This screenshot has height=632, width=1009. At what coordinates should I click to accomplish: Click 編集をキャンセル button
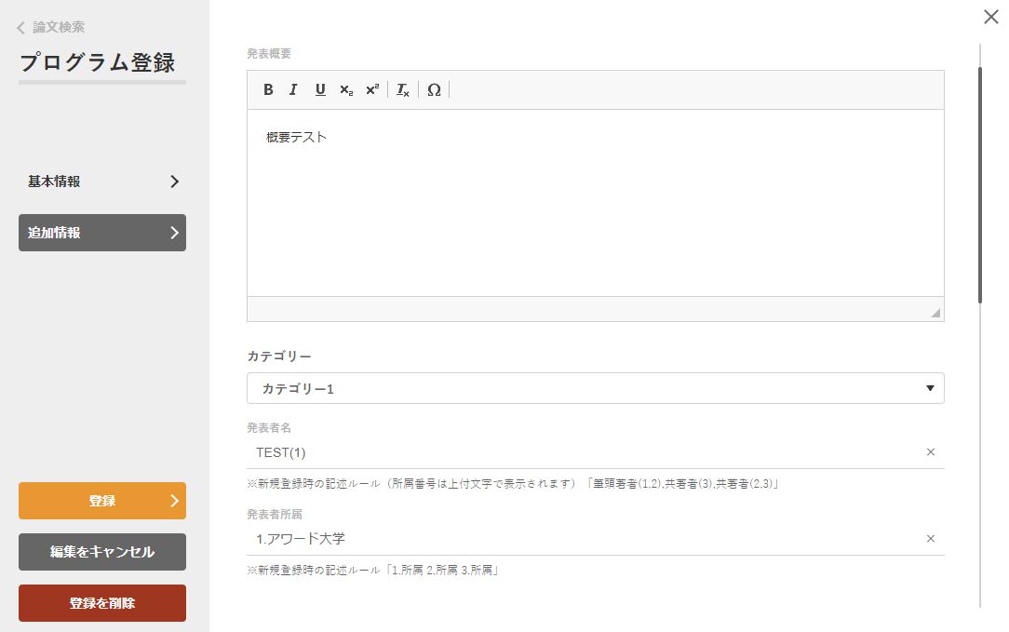tap(102, 552)
